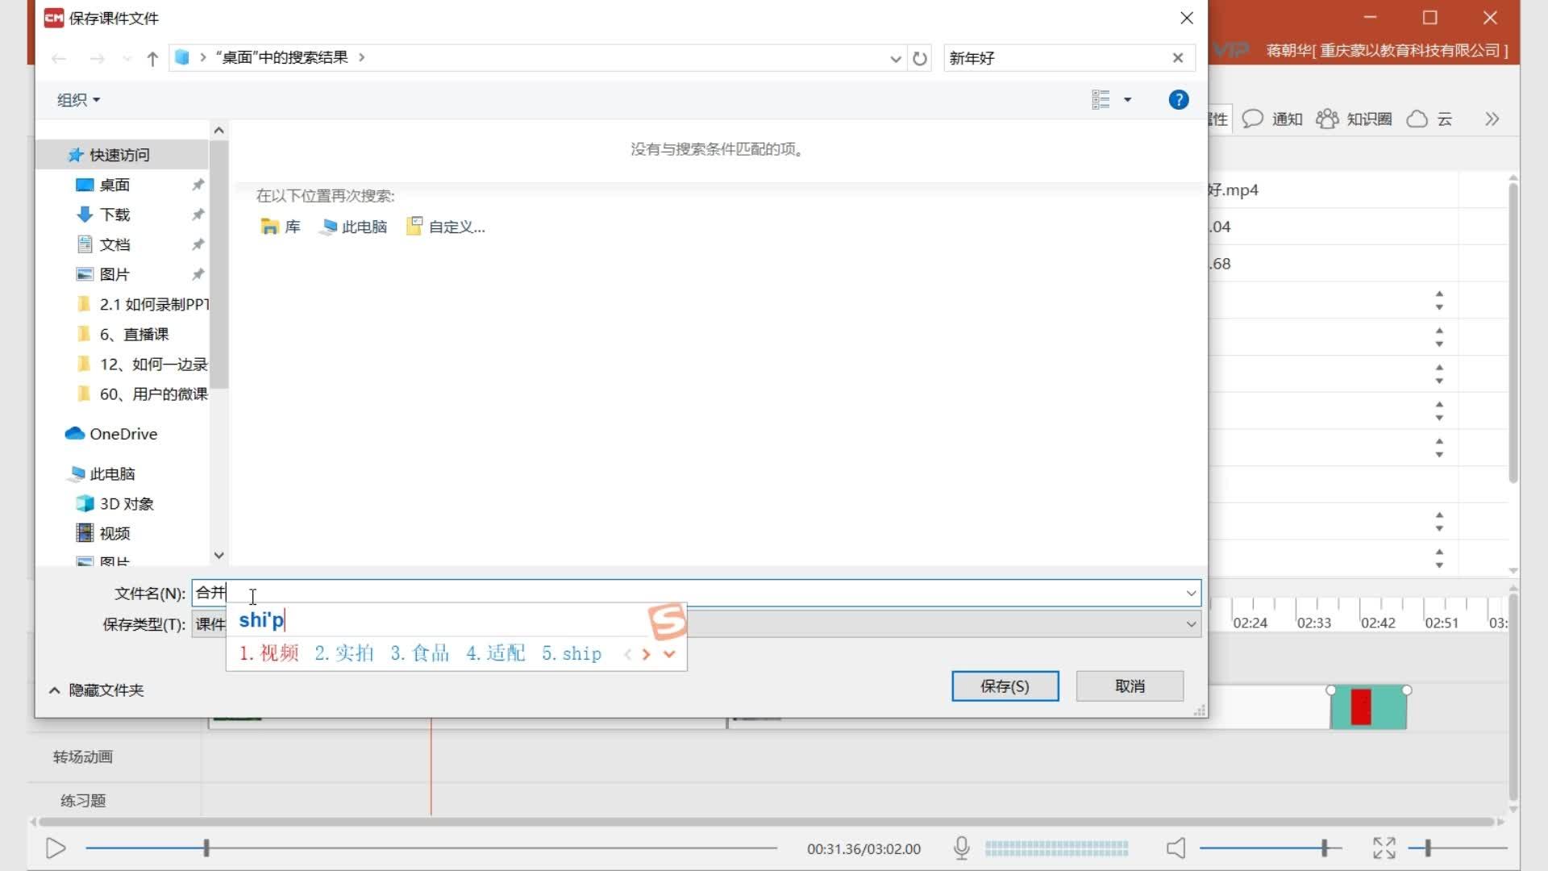Open the help question mark icon
The image size is (1548, 871).
1178,100
